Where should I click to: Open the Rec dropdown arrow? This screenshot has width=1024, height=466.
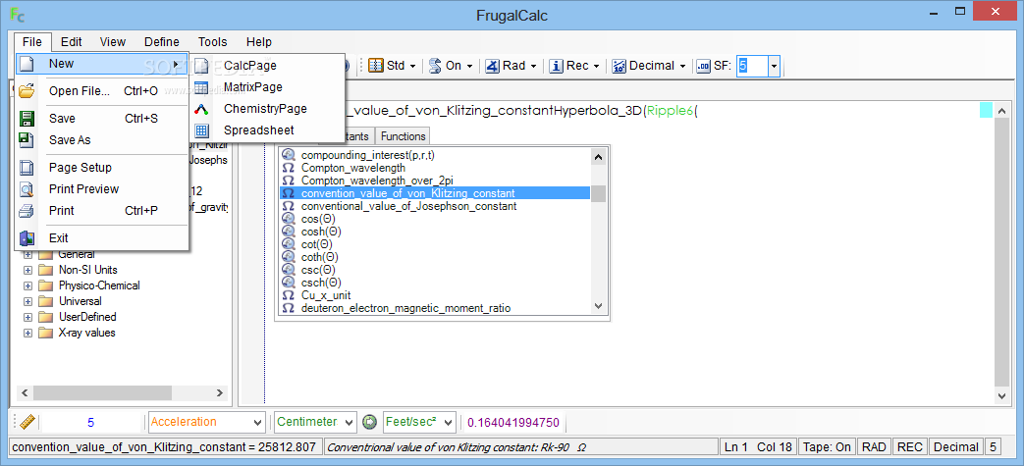(x=596, y=66)
